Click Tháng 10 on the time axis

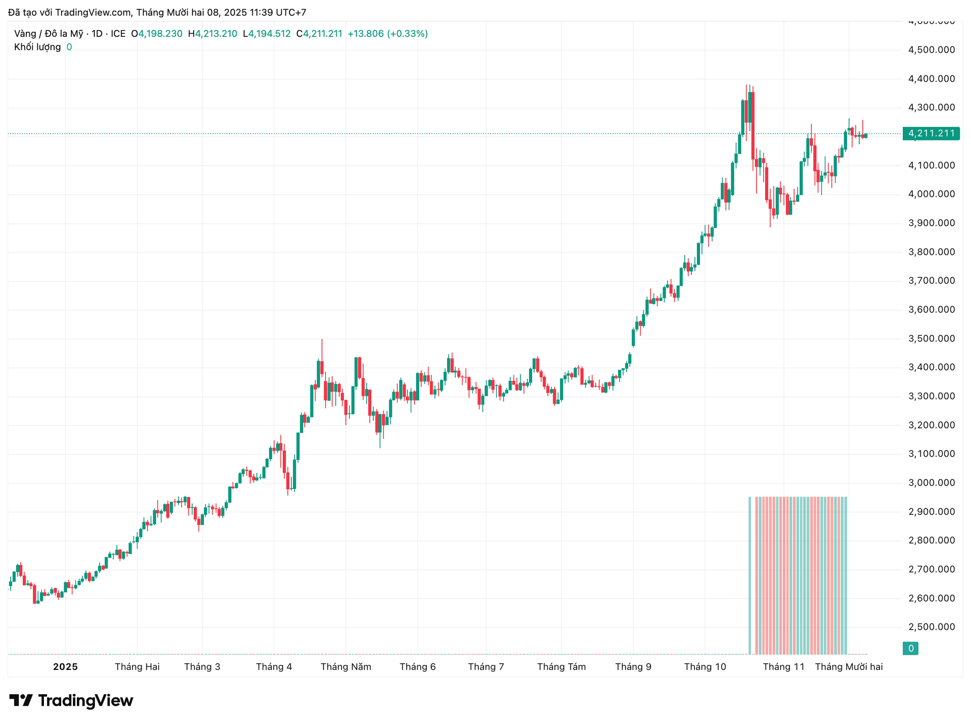pyautogui.click(x=705, y=666)
